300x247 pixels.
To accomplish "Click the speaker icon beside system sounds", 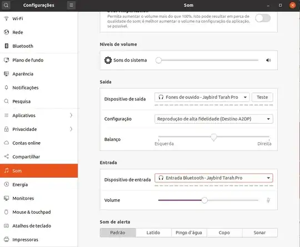I will (x=268, y=61).
